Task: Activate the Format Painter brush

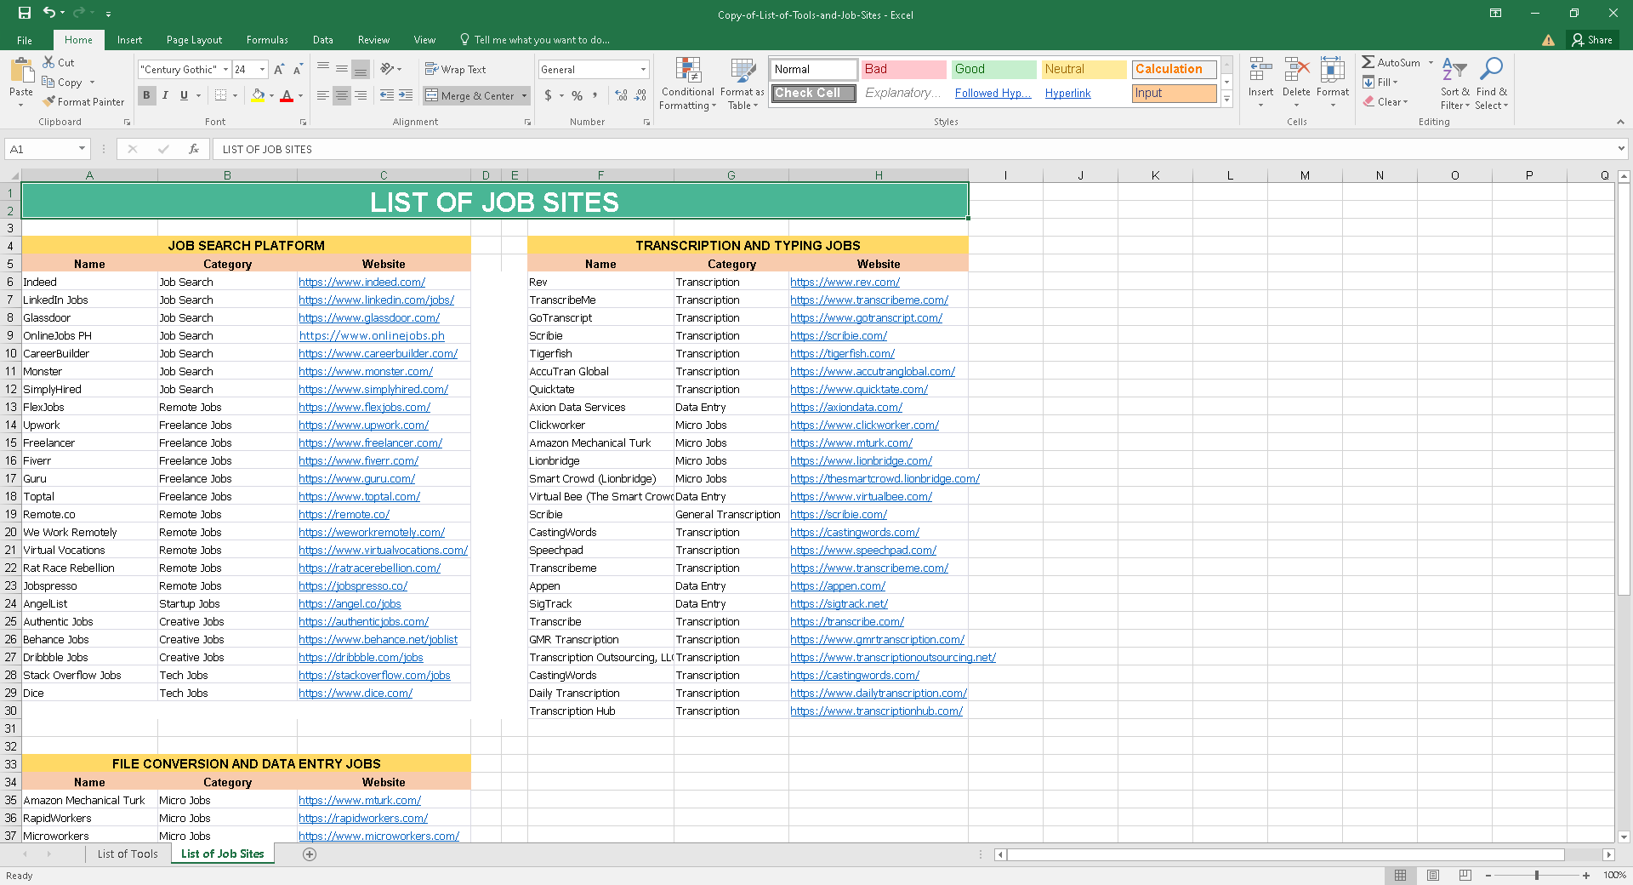Action: (83, 102)
